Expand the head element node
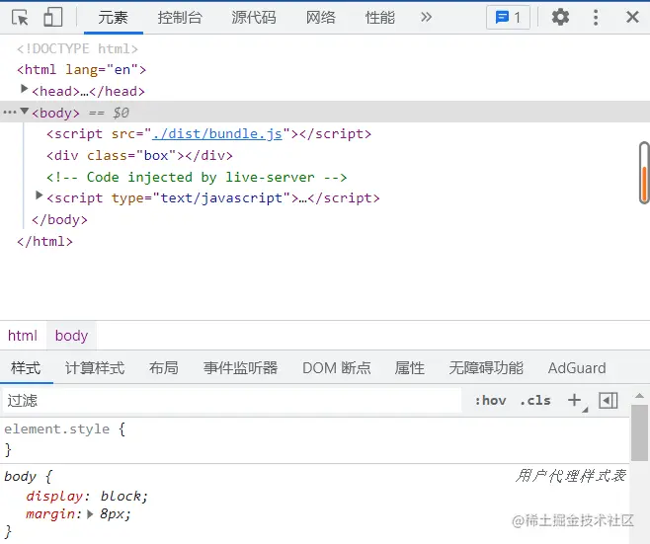The height and width of the screenshot is (544, 650). [x=24, y=89]
